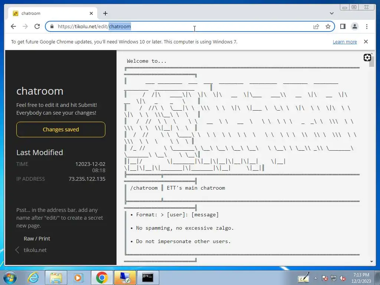This screenshot has width=380, height=285.
Task: Expand the tab search dropdown arrow
Action: (331, 13)
